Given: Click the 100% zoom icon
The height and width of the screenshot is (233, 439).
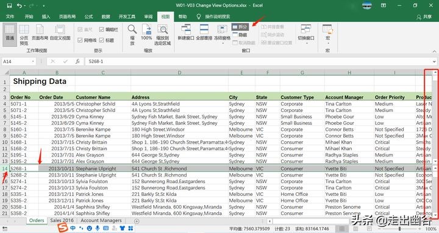Looking at the screenshot, I should tap(146, 32).
